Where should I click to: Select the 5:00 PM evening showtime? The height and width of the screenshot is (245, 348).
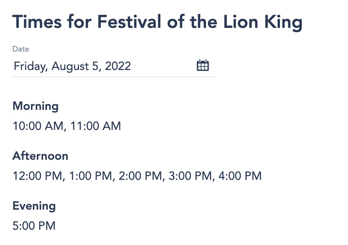point(34,226)
